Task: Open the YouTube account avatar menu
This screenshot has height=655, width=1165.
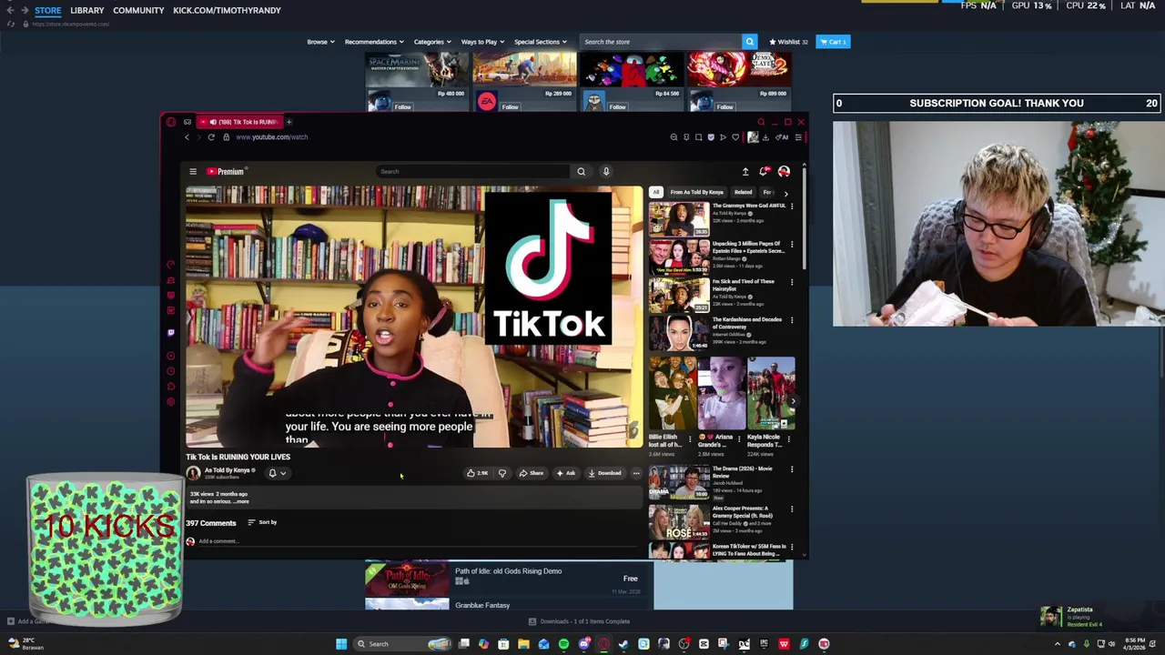Action: point(784,171)
